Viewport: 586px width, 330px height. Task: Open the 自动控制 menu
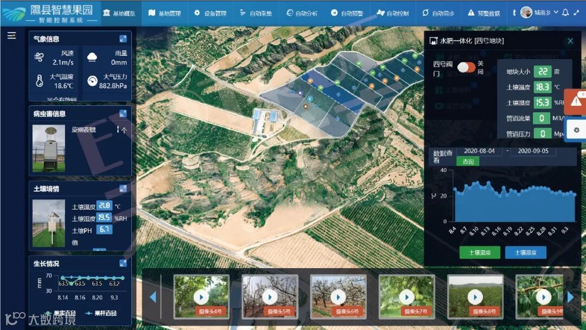(392, 13)
